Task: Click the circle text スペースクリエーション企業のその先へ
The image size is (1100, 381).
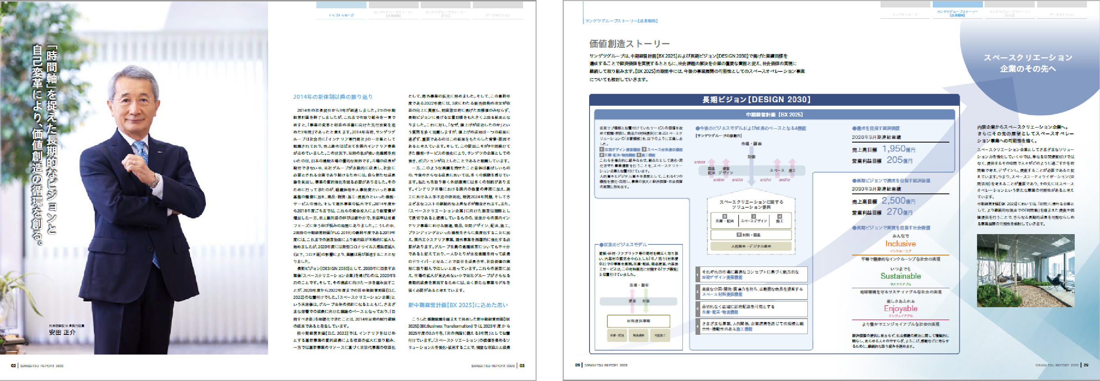Action: pyautogui.click(x=1028, y=63)
